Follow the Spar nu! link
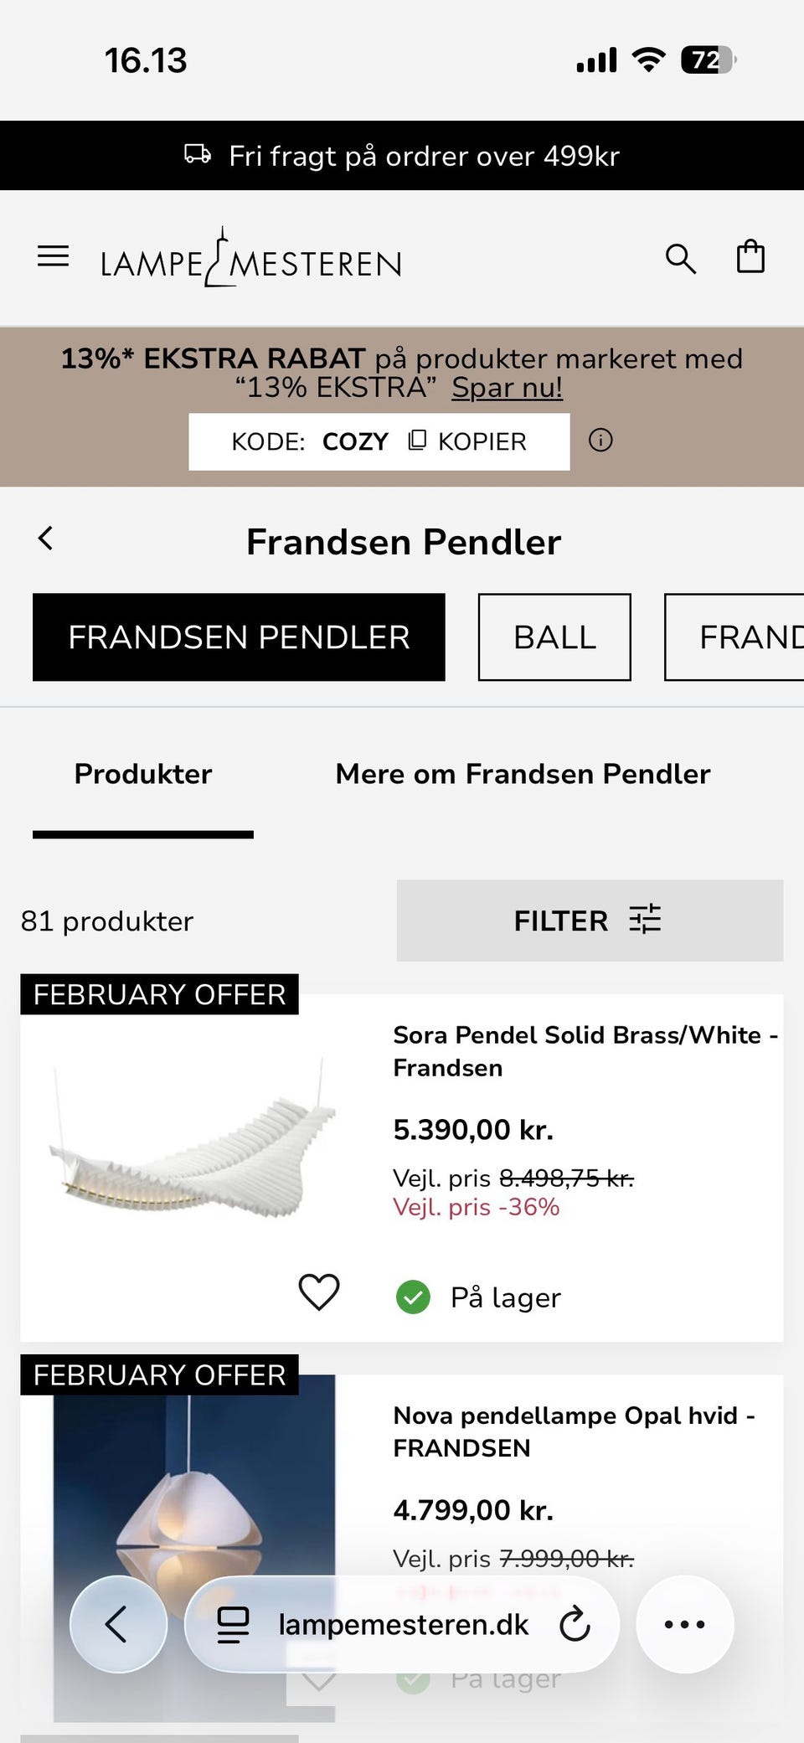The height and width of the screenshot is (1743, 804). pyautogui.click(x=507, y=388)
